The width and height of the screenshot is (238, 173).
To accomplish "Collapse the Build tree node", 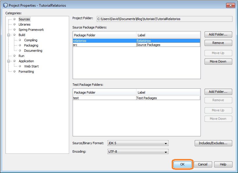I will tap(9, 35).
